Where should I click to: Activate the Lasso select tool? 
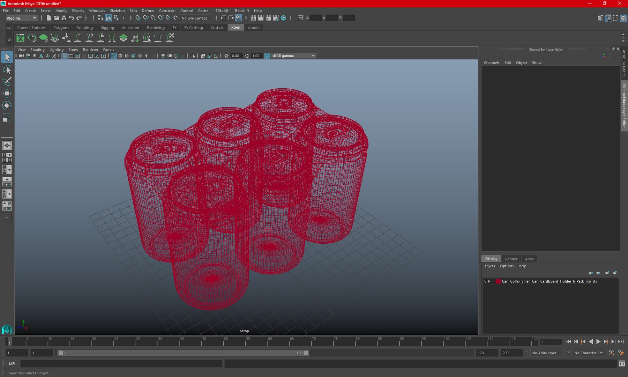point(7,69)
